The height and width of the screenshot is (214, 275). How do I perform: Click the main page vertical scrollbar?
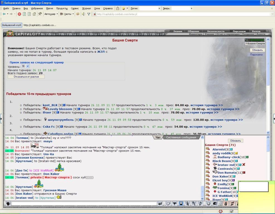click(x=268, y=86)
